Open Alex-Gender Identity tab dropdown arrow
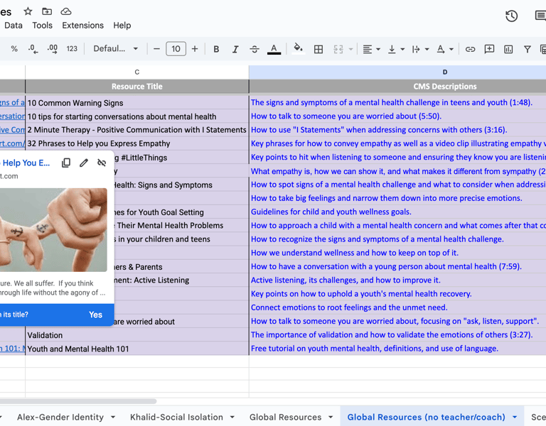Image resolution: width=546 pixels, height=426 pixels. [x=113, y=417]
